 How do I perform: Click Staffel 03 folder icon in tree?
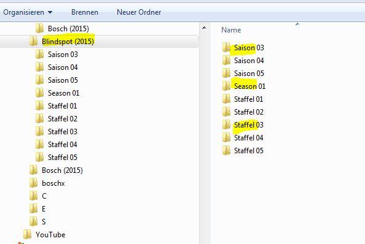[x=39, y=131]
